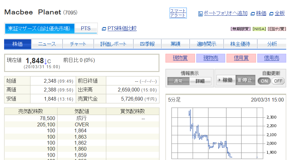Switch to the 四季報 tab
Image resolution: width=290 pixels, height=160 pixels.
point(147,44)
